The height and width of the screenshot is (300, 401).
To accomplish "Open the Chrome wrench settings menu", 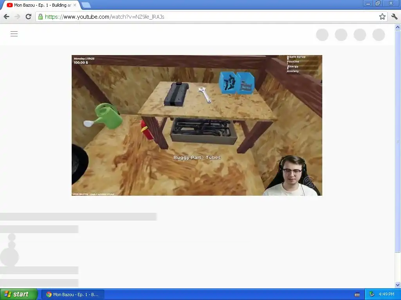I will [x=394, y=17].
